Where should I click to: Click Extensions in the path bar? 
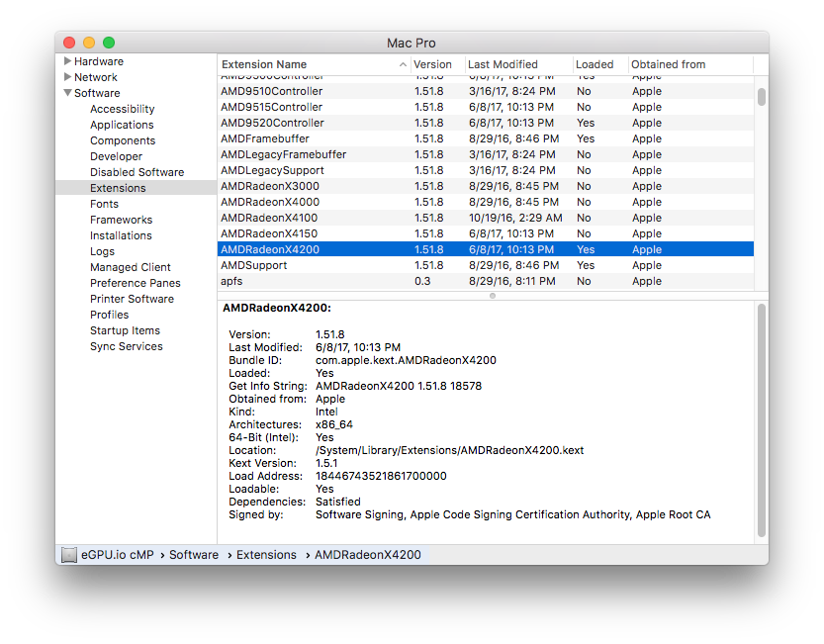(x=266, y=555)
